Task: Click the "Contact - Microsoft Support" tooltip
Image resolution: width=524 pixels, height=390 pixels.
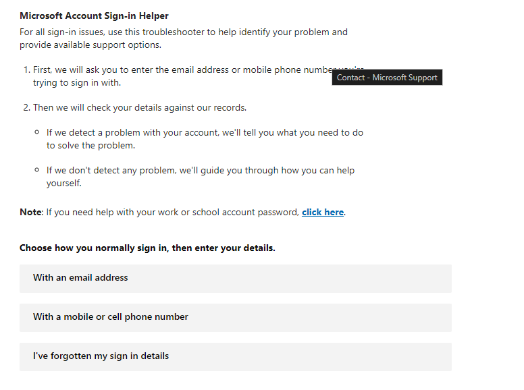Action: (387, 78)
